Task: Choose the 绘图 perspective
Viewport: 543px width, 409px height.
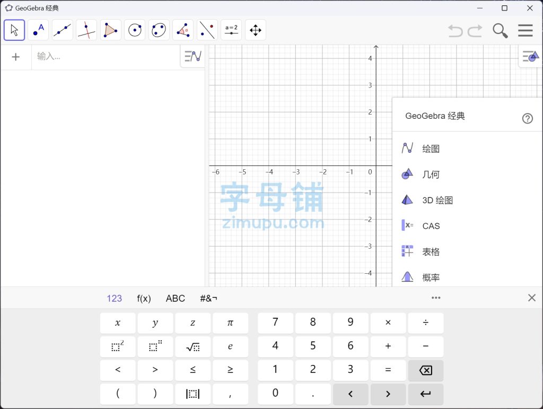Action: click(x=468, y=149)
